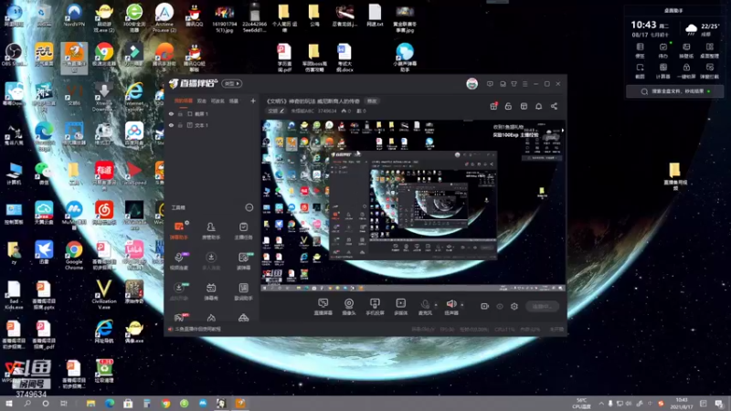The height and width of the screenshot is (411, 731).
Task: Open settings gear on the 弹幕助手 tool
Action: click(187, 223)
